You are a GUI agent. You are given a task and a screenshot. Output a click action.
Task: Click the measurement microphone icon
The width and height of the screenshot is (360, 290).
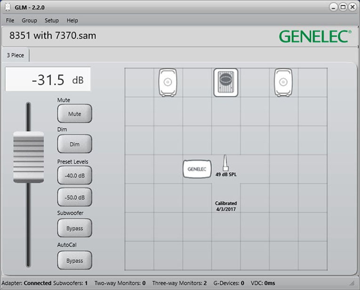pos(225,163)
